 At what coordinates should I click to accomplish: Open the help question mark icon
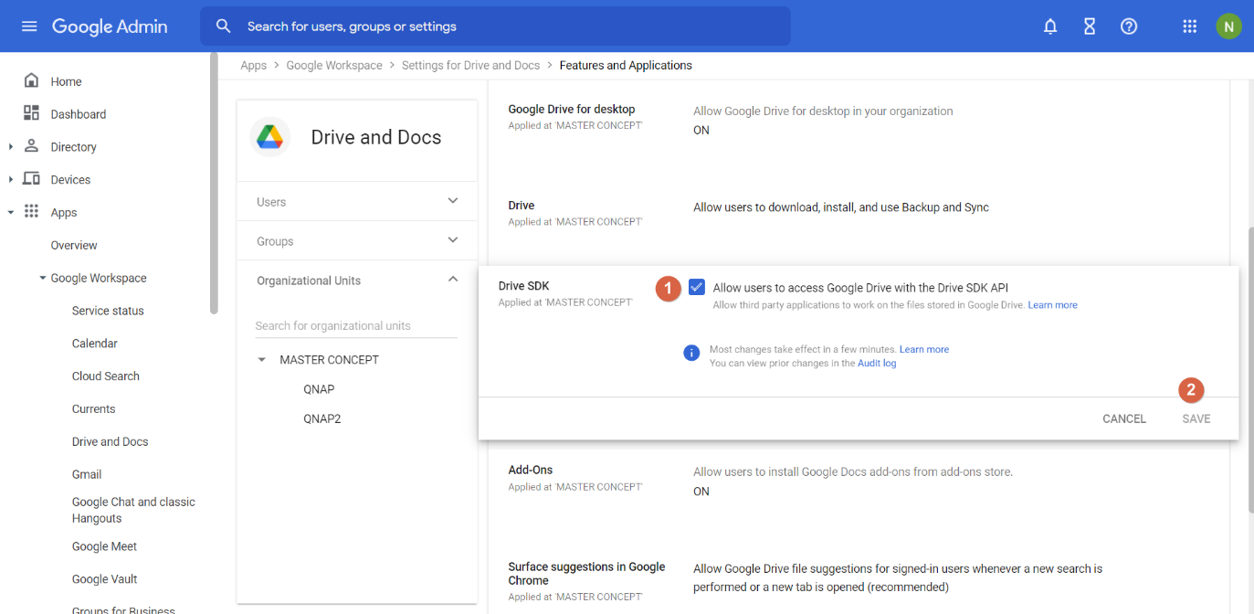click(1129, 26)
